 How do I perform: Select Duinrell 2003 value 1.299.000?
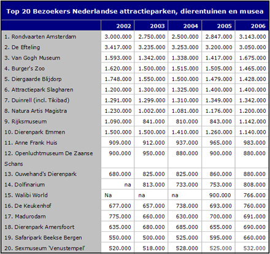coord(152,101)
